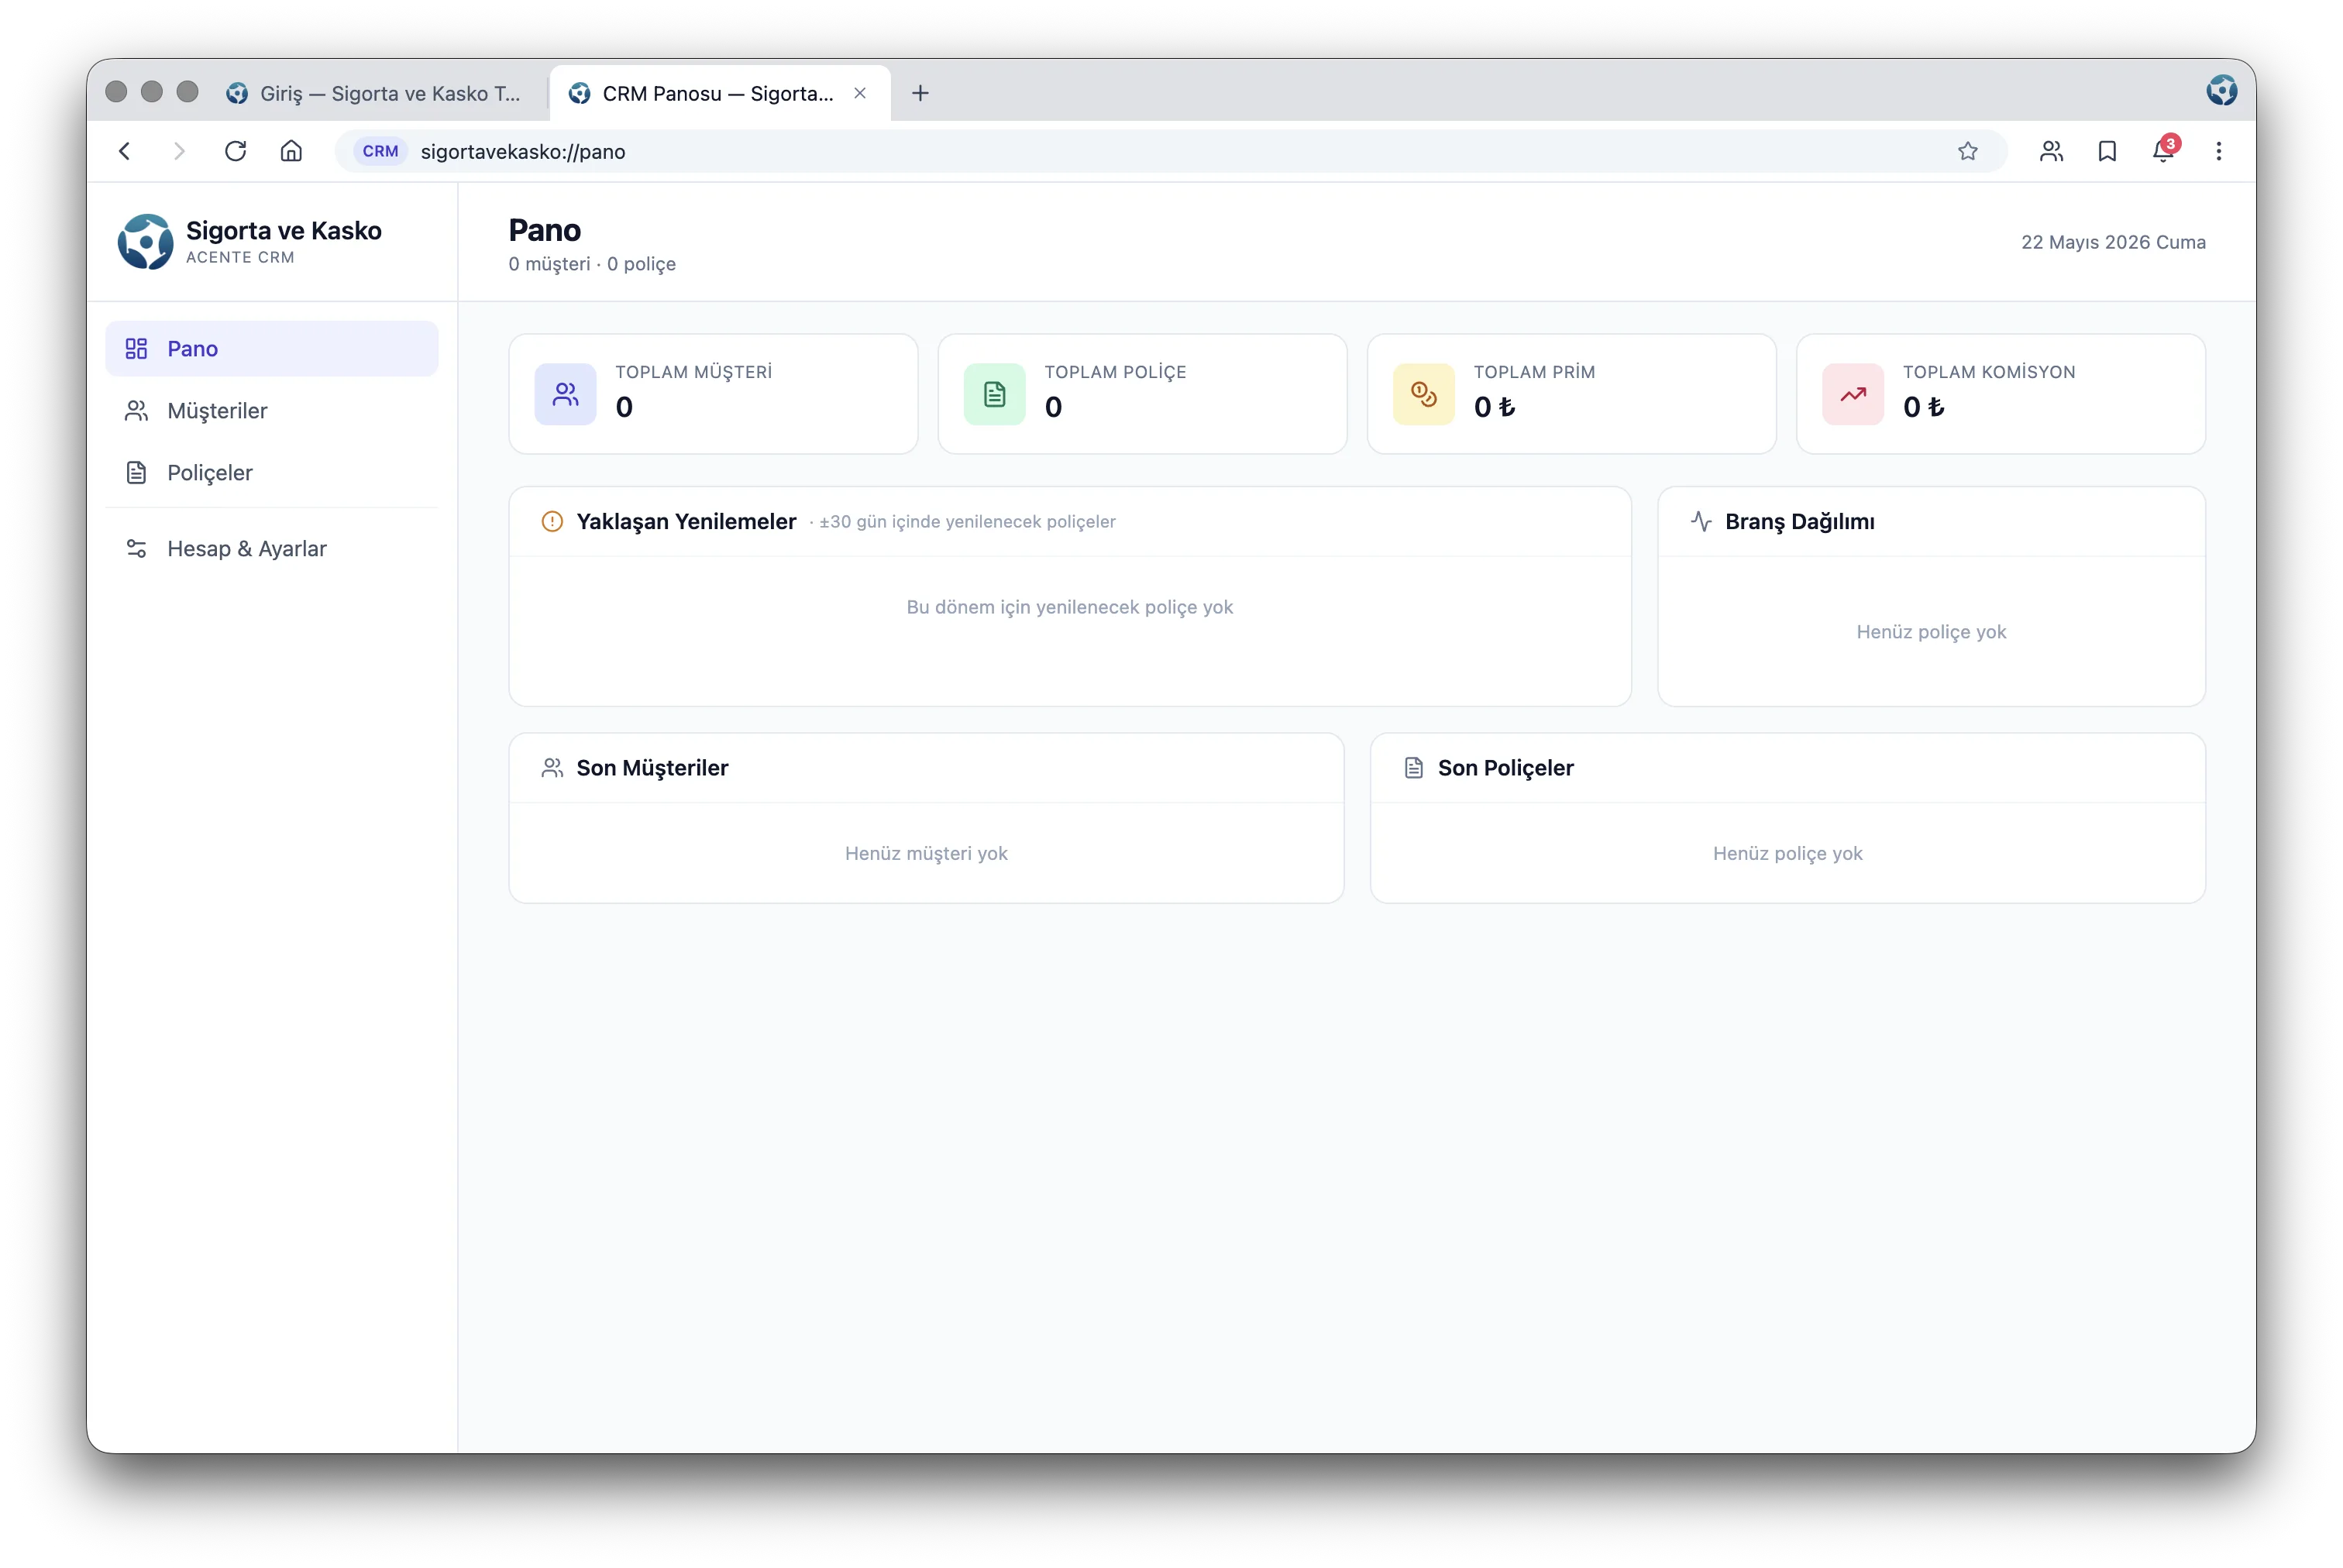
Task: Switch to the Giriş browser tab
Action: click(375, 93)
